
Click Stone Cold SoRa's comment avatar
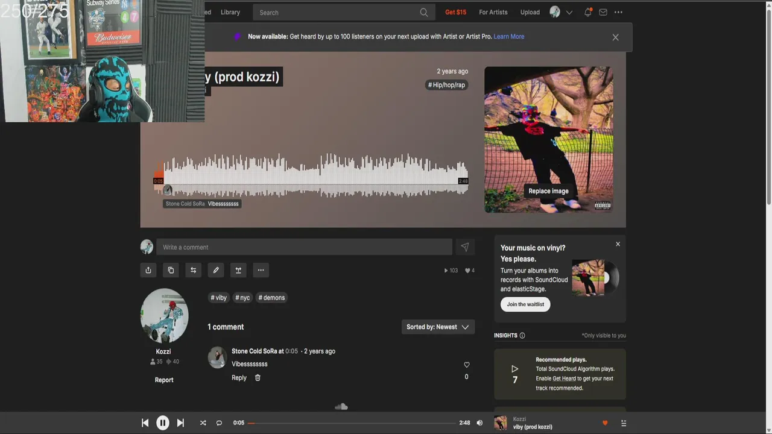217,357
